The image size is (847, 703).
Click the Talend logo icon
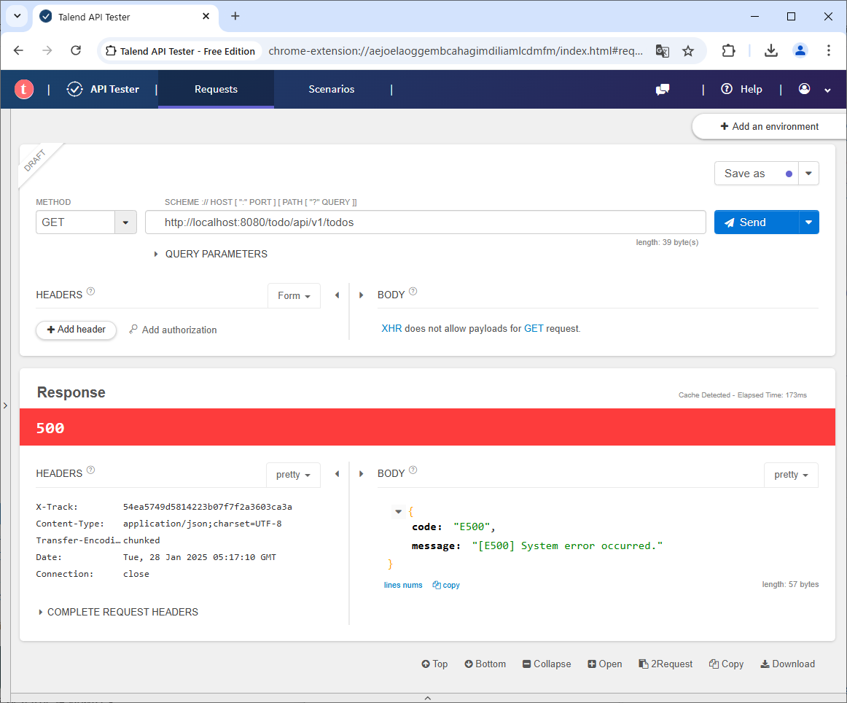coord(24,89)
